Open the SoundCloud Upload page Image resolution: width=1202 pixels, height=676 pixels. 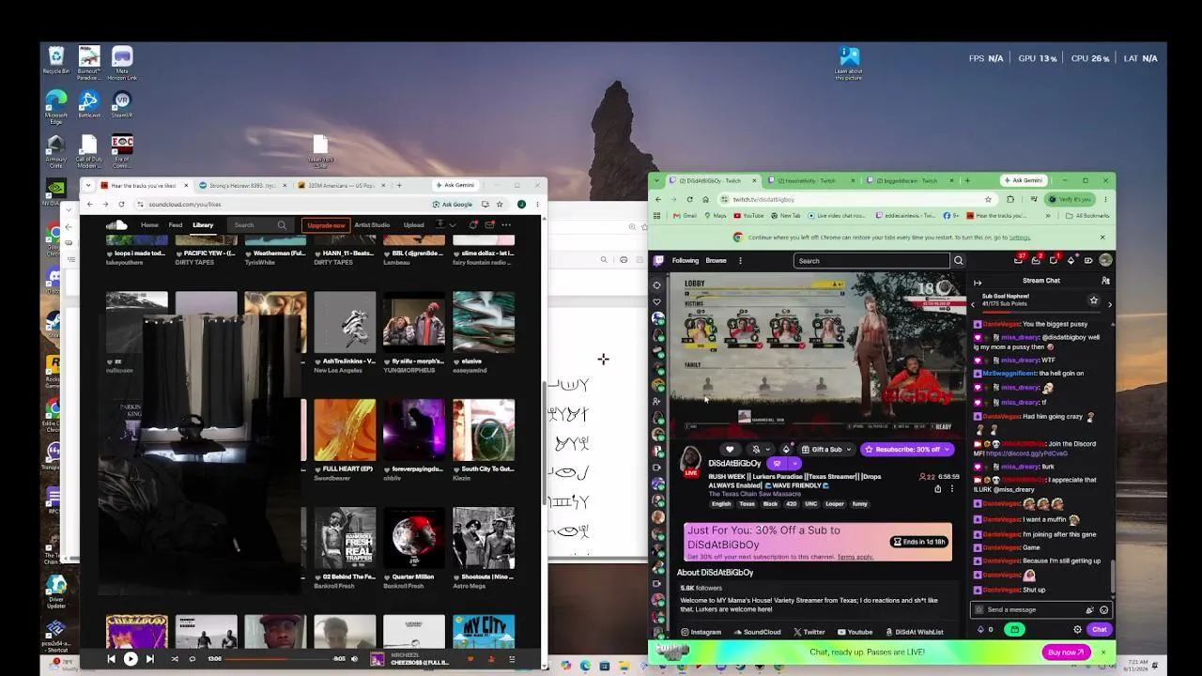[x=414, y=225]
